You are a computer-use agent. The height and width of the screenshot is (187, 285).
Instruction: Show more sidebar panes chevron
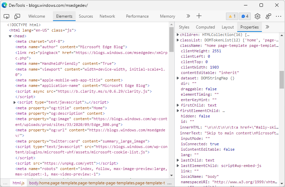tap(267, 27)
